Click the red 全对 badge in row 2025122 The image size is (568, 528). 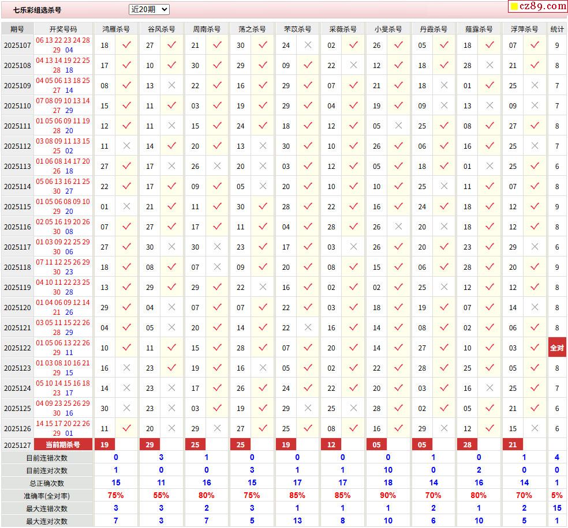coord(557,348)
